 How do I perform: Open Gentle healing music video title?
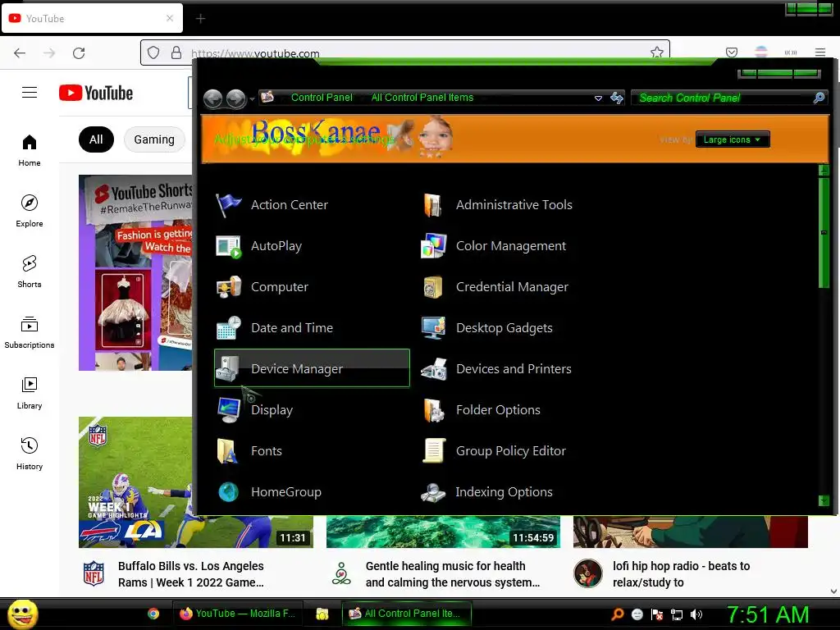(453, 574)
